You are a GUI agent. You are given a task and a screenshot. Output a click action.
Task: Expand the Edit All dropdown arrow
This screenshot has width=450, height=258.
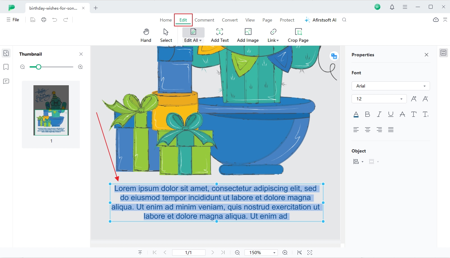(200, 41)
